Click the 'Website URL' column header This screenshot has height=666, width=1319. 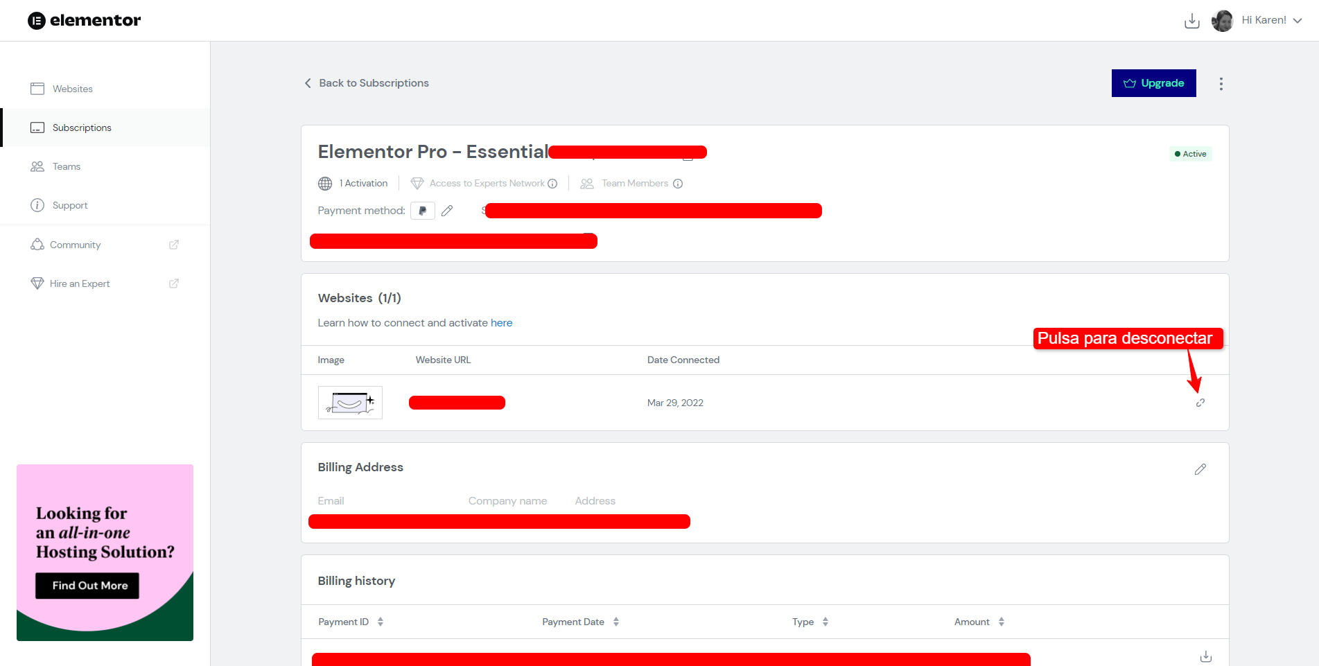tap(443, 360)
